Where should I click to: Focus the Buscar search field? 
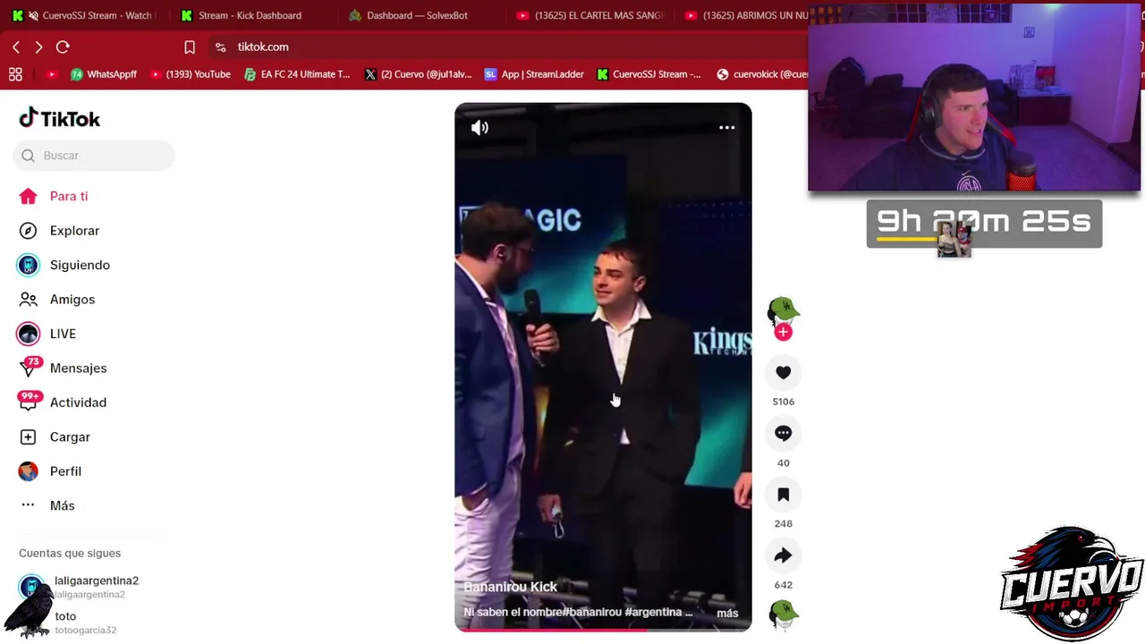(x=94, y=156)
